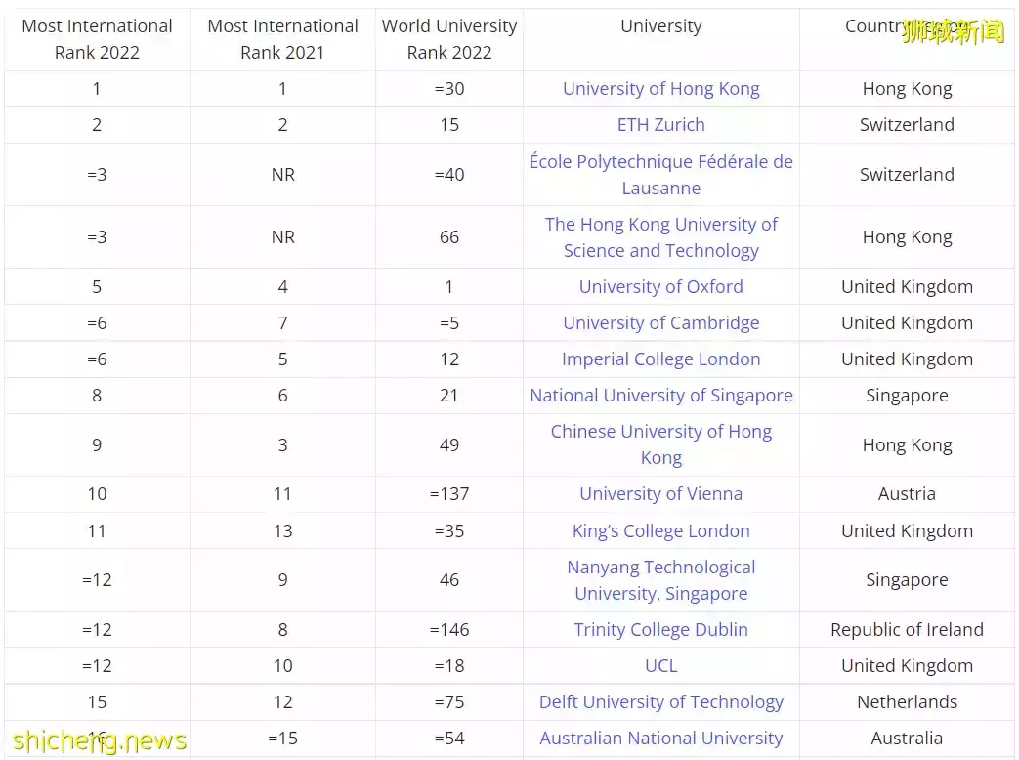Select world rank '=5' in the Cambridge row
Screen dimensions: 1019x760
point(449,322)
